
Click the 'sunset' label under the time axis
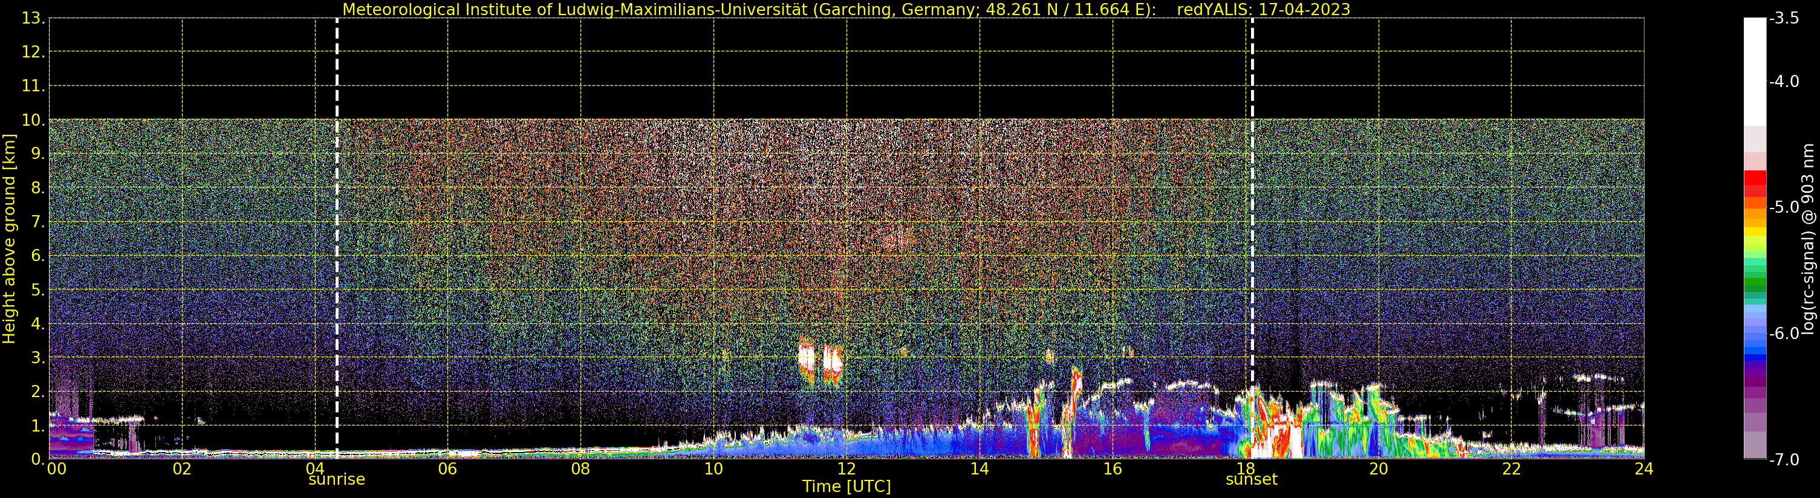pos(1251,480)
